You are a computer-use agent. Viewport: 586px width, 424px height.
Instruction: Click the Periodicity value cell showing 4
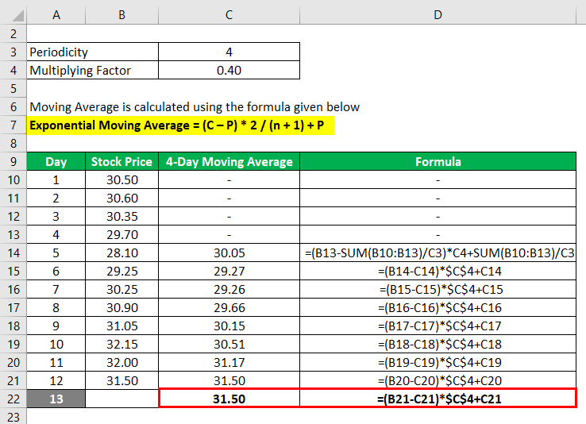pyautogui.click(x=229, y=52)
